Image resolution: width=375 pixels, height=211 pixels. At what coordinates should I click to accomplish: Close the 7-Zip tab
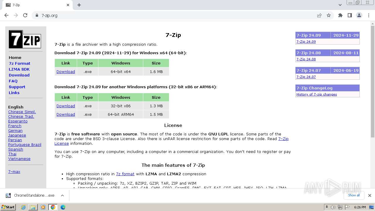coord(68,5)
